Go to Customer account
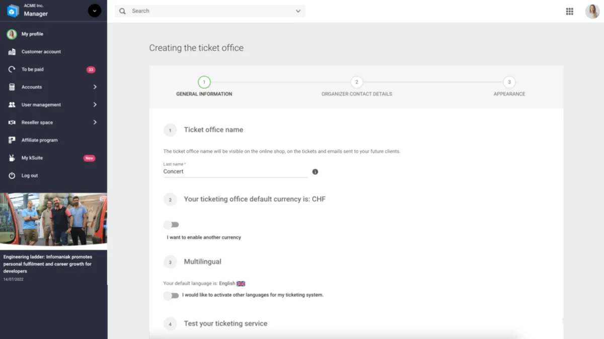The width and height of the screenshot is (604, 339). (41, 52)
